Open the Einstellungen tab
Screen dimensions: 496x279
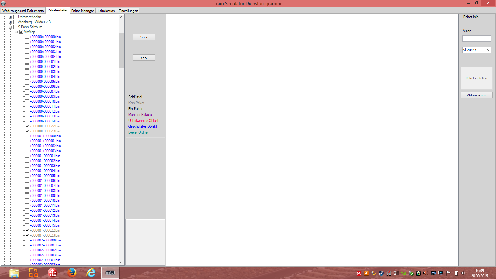(128, 11)
